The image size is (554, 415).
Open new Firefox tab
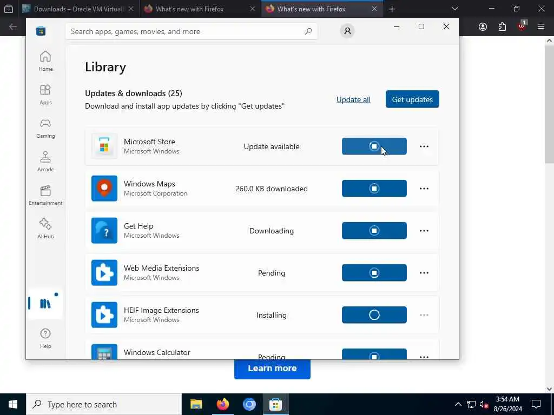(x=392, y=9)
